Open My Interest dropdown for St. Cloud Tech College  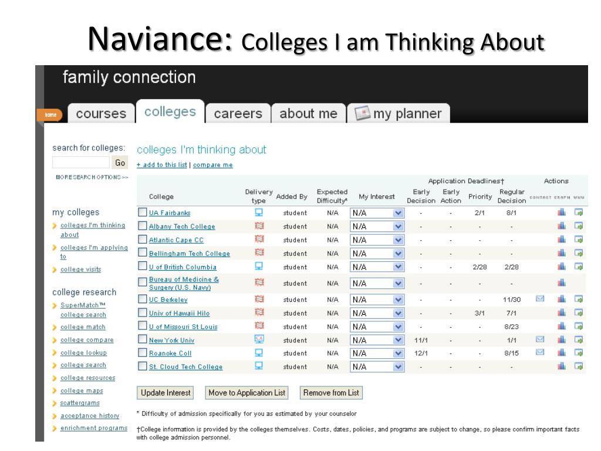coord(377,366)
